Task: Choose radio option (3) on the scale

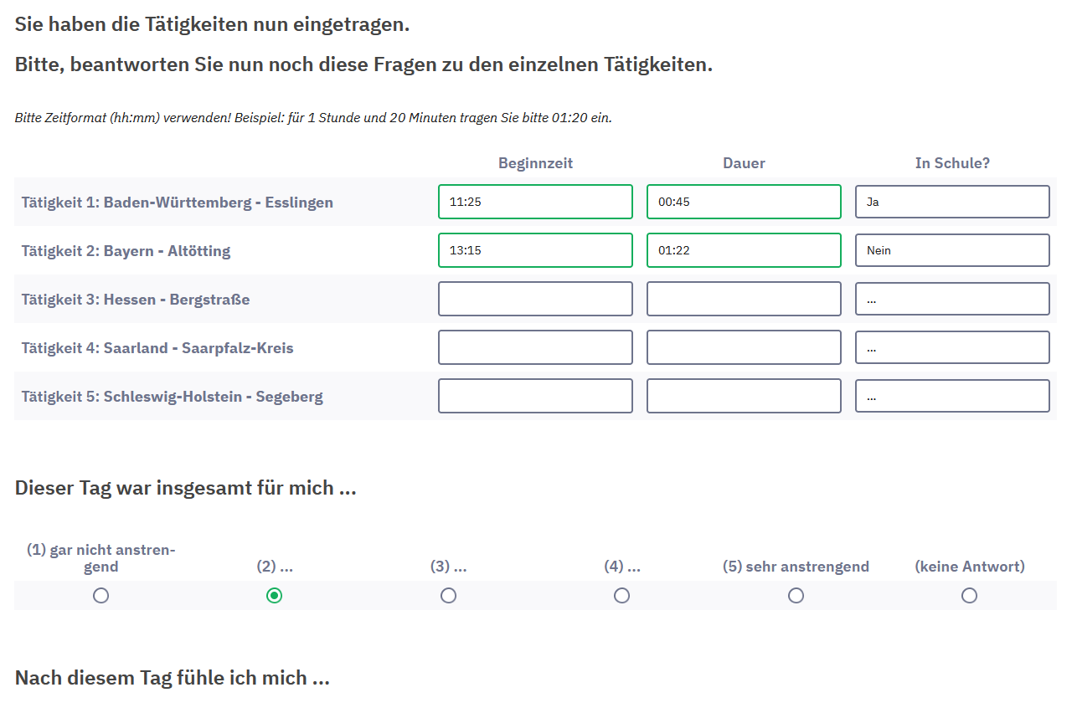Action: (x=448, y=596)
